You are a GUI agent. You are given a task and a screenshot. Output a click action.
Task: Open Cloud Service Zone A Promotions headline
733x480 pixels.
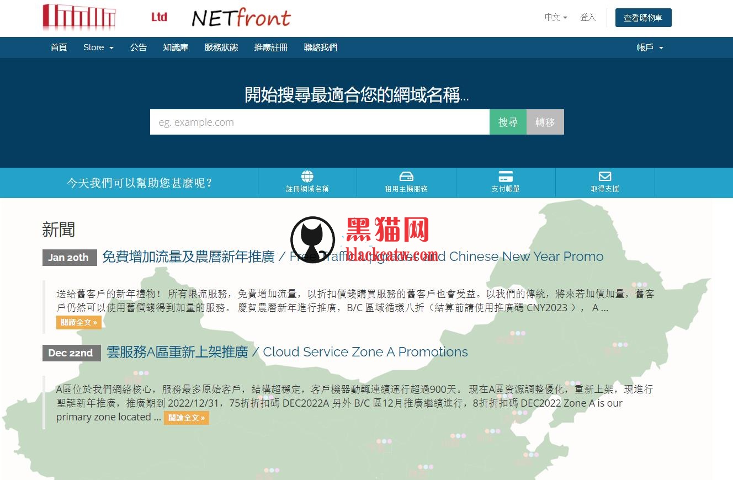[287, 352]
